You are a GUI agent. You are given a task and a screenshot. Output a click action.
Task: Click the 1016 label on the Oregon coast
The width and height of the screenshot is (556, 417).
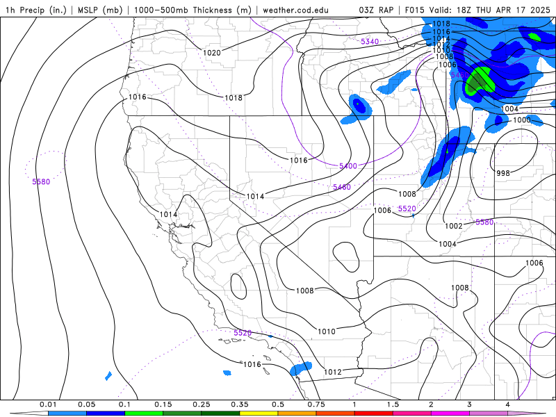tap(137, 97)
